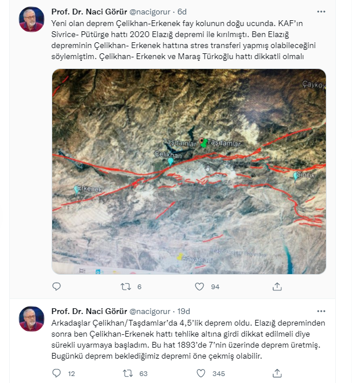
Task: Open Prof. Dr. Naci Görür name link, first tweet
Action: click(89, 12)
